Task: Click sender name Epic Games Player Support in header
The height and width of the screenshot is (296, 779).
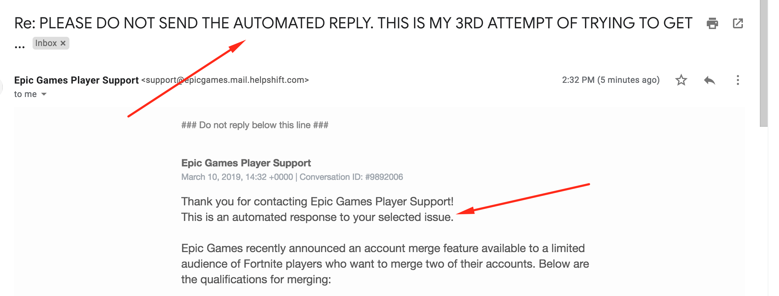Action: click(76, 80)
